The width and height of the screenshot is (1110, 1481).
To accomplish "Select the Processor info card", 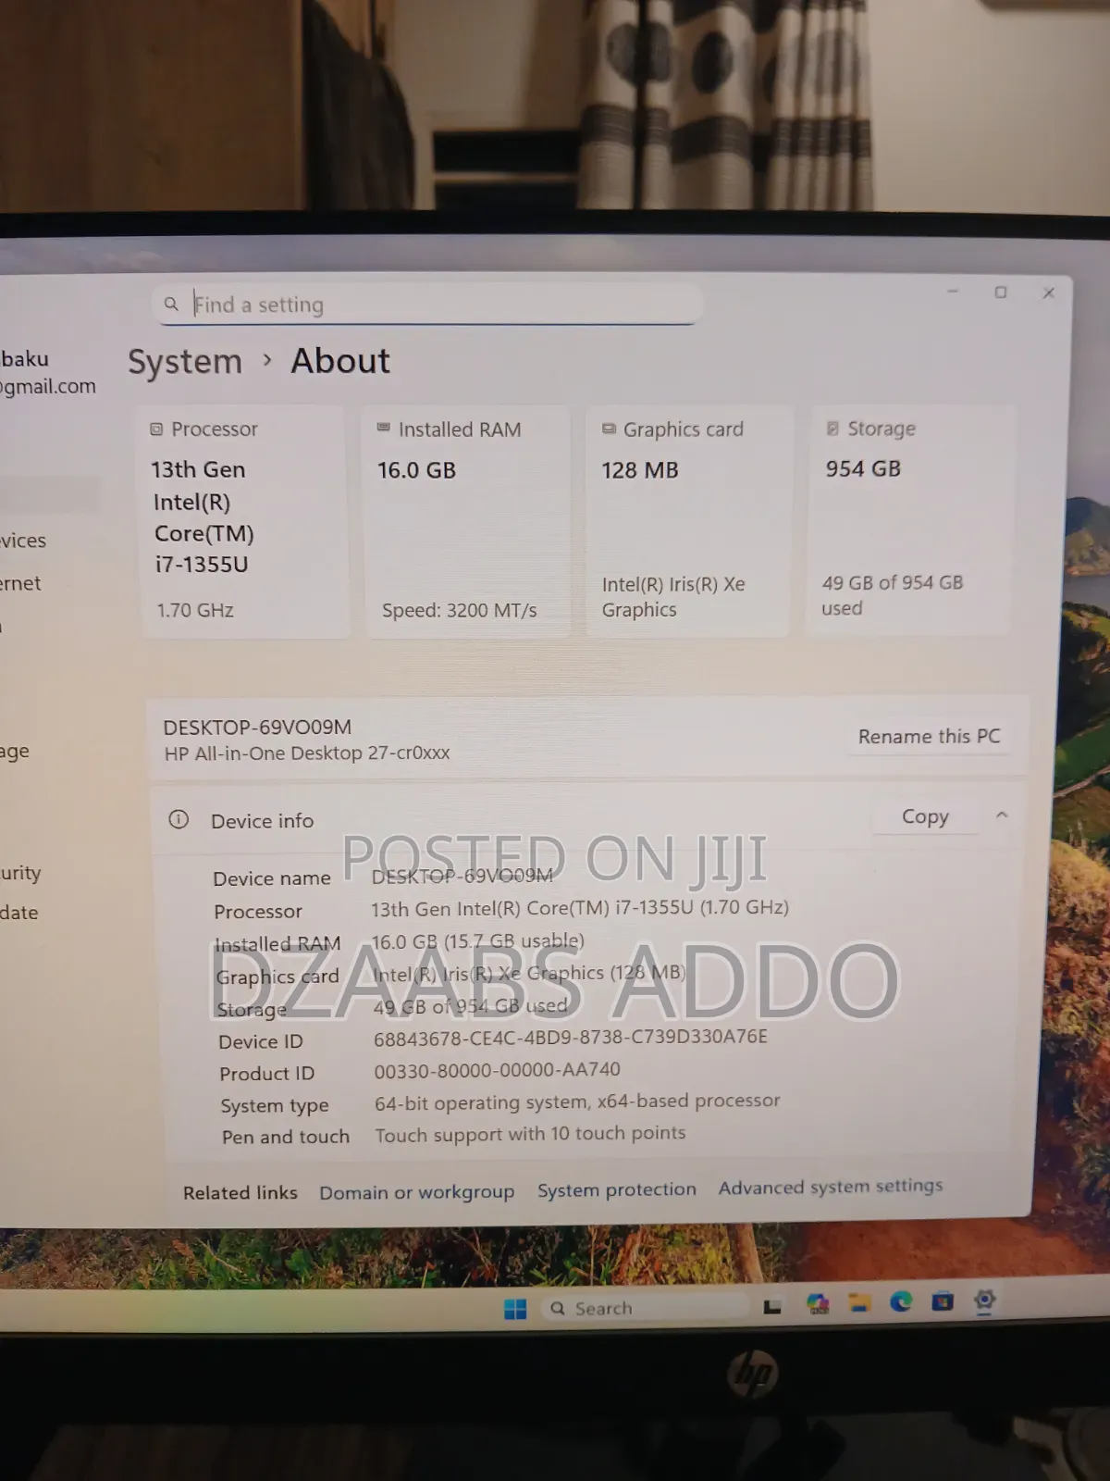I will (245, 522).
